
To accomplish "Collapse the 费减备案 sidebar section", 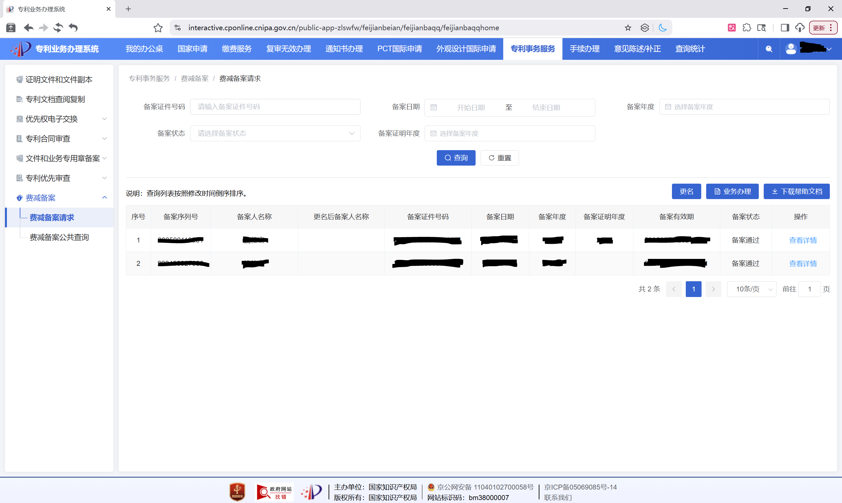I will click(x=104, y=197).
